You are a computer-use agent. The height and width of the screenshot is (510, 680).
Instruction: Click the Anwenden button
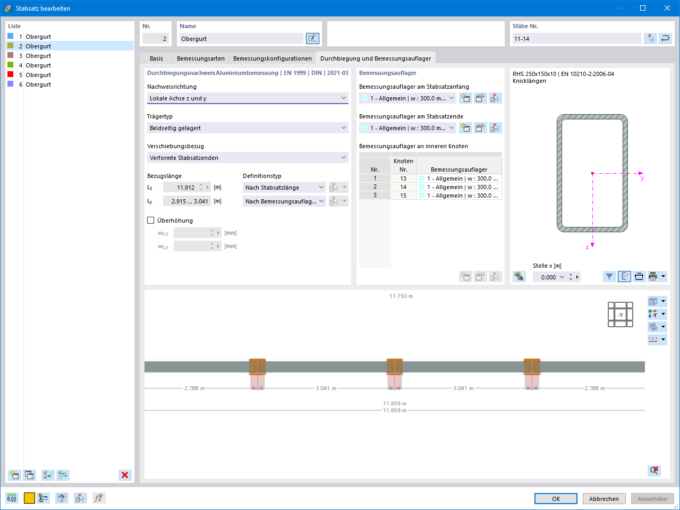point(652,498)
